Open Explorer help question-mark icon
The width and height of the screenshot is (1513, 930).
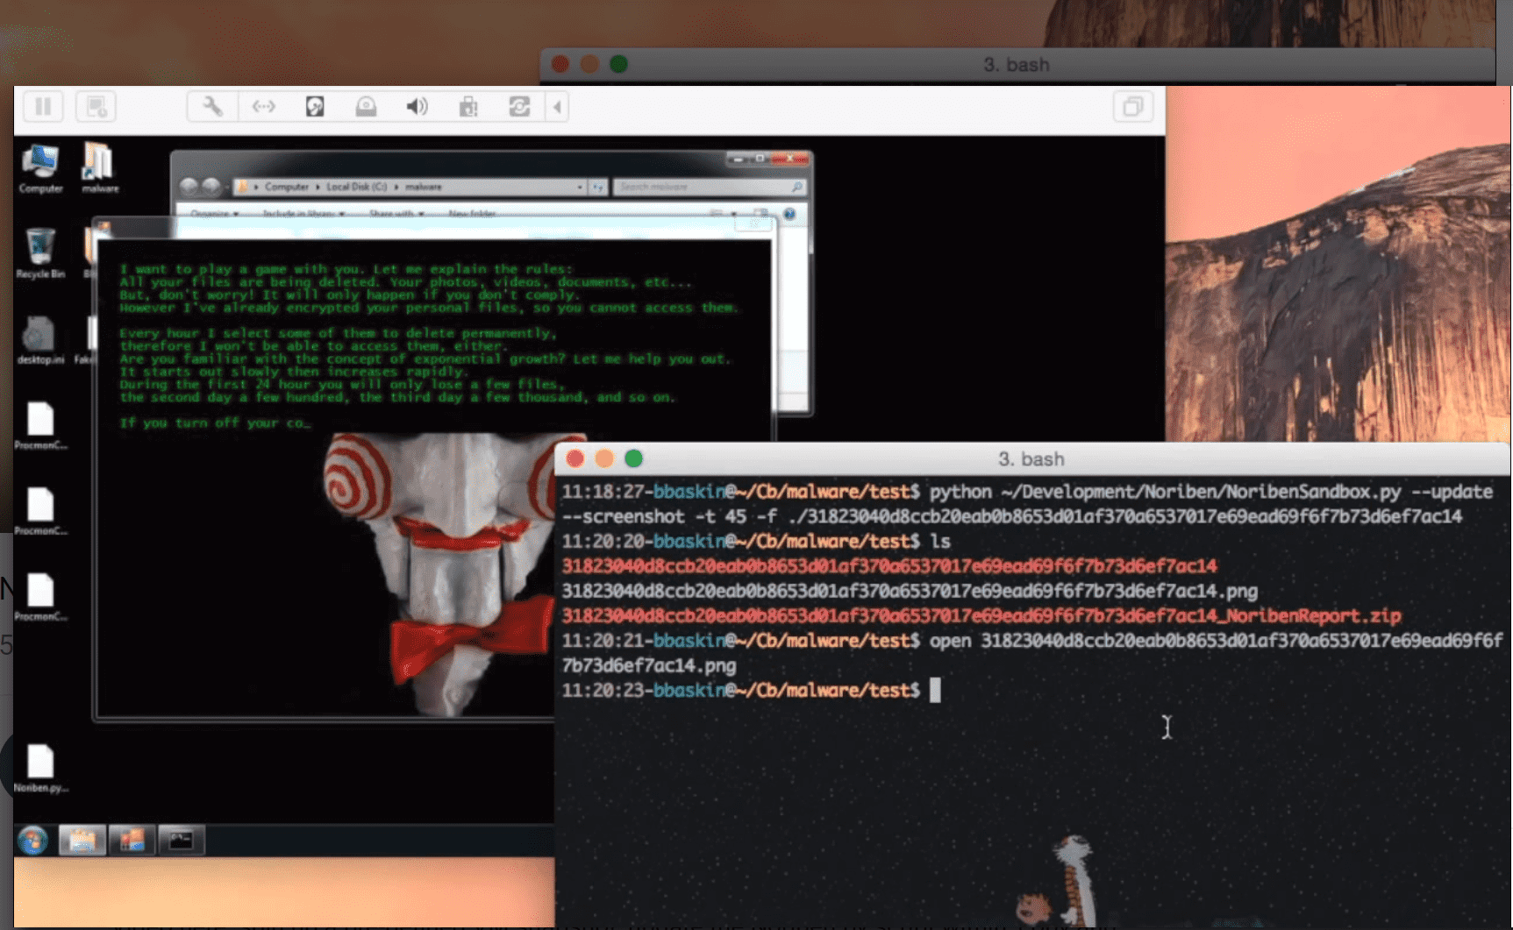789,214
